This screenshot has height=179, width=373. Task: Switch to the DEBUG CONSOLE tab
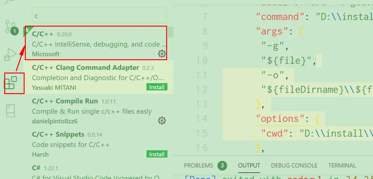(294, 165)
